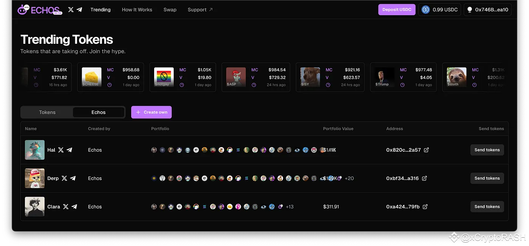Open external link for address 0xbf34...a316
This screenshot has width=529, height=246.
click(x=424, y=178)
